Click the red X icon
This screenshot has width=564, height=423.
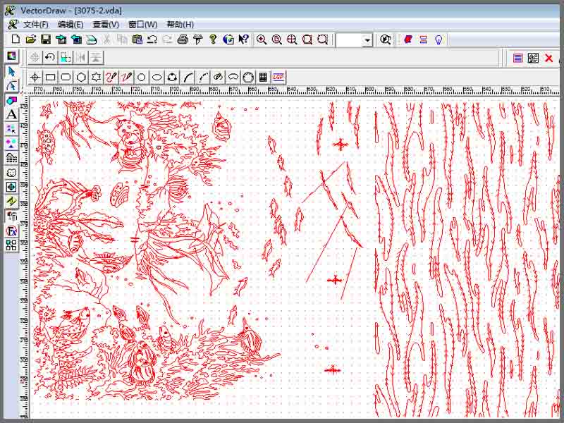[x=548, y=58]
